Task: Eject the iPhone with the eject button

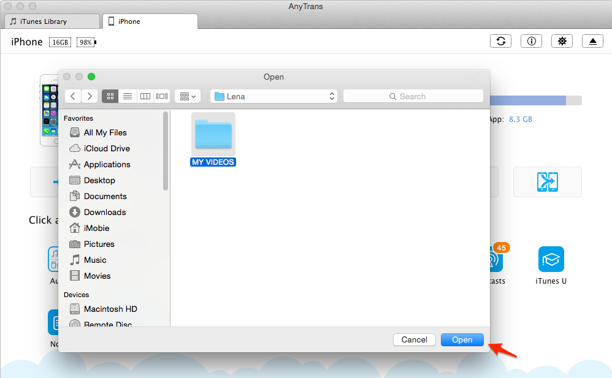Action: click(592, 41)
